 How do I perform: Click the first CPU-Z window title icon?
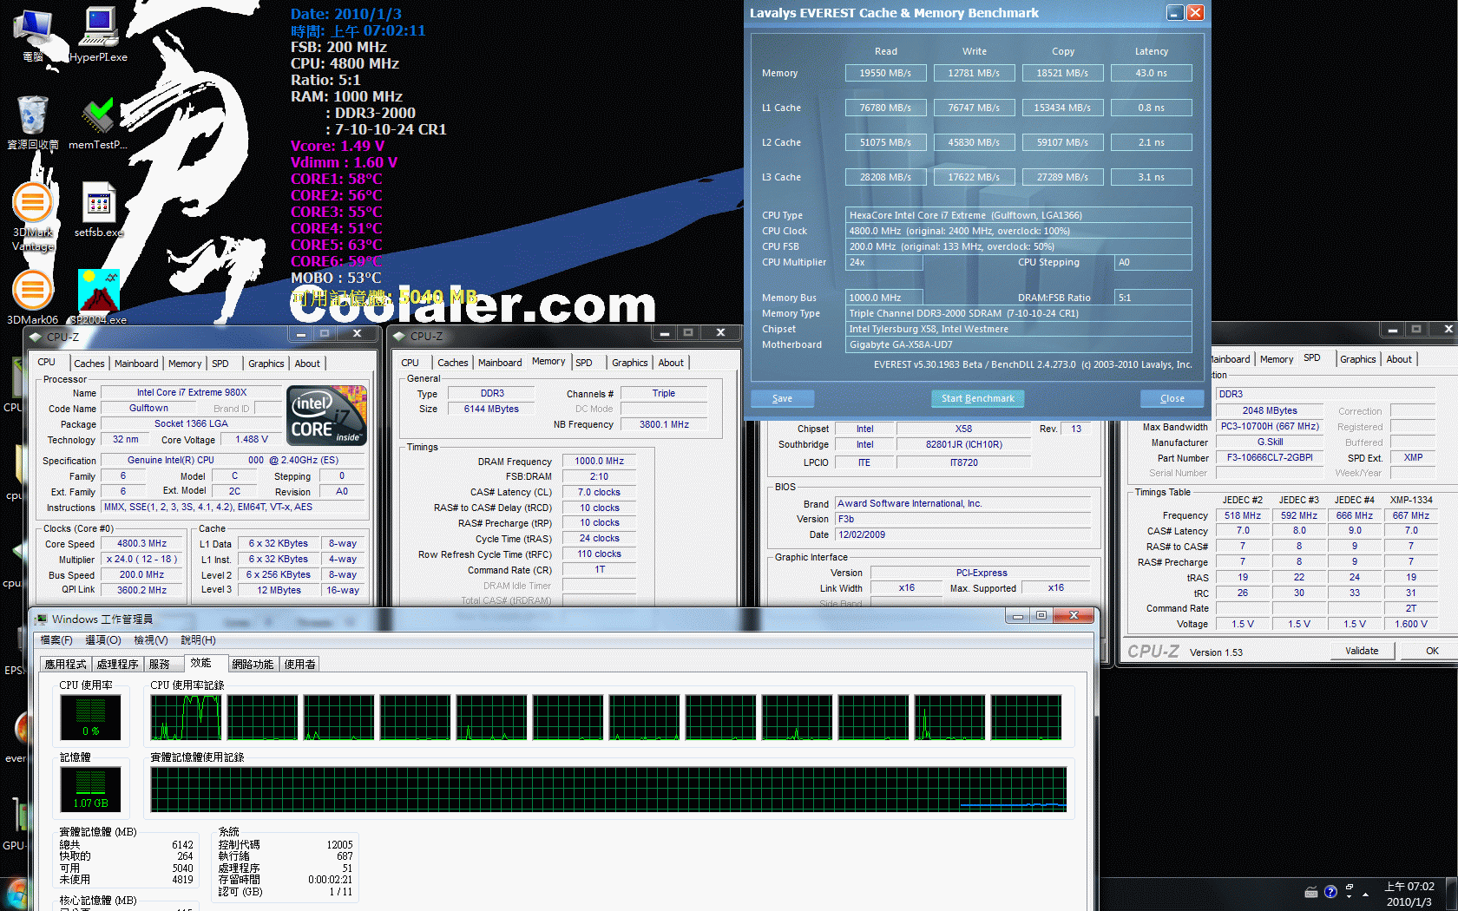(36, 337)
